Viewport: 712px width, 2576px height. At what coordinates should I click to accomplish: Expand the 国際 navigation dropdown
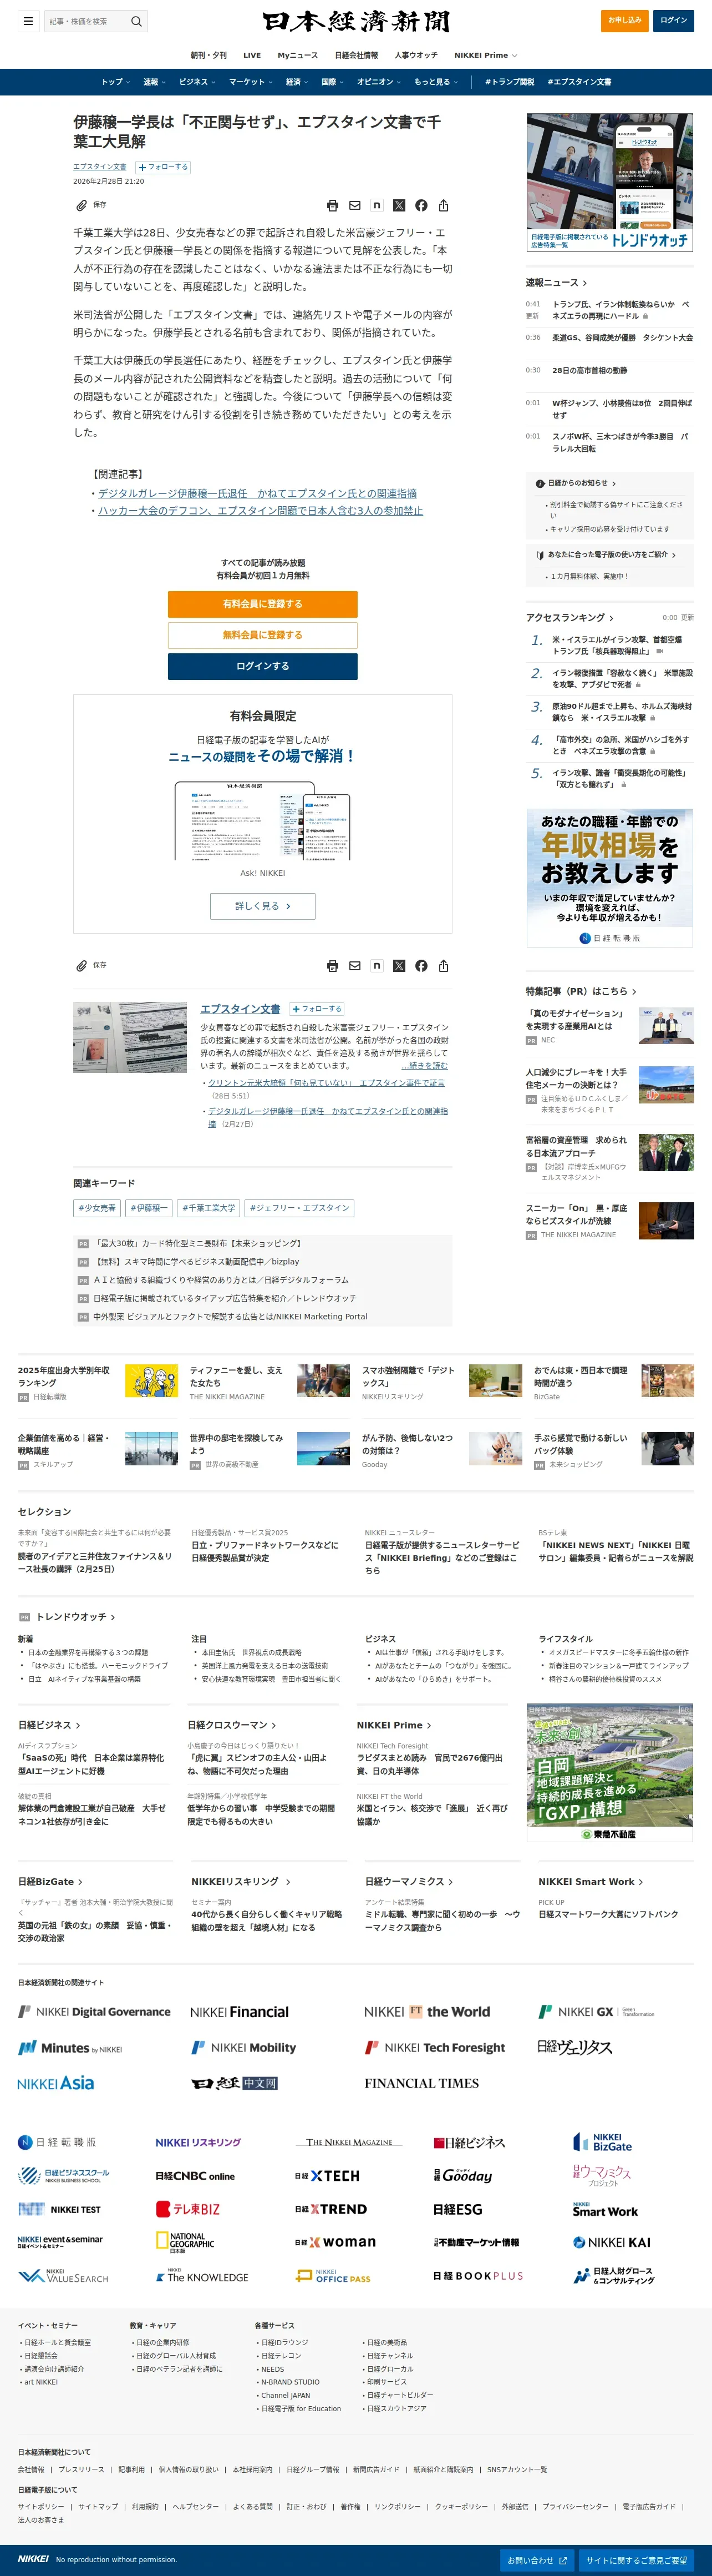pyautogui.click(x=333, y=82)
